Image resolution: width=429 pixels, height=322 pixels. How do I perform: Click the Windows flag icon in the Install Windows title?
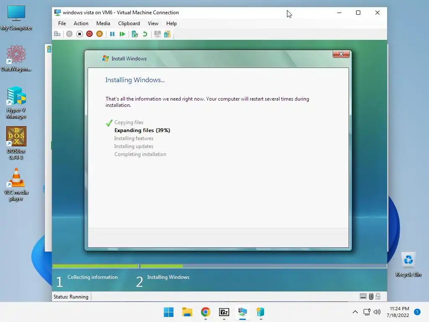coord(105,58)
